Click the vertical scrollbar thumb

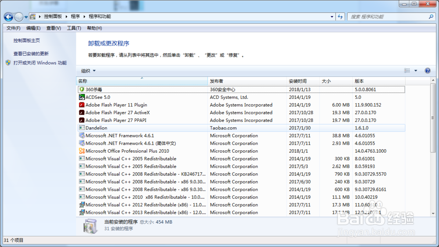point(433,118)
